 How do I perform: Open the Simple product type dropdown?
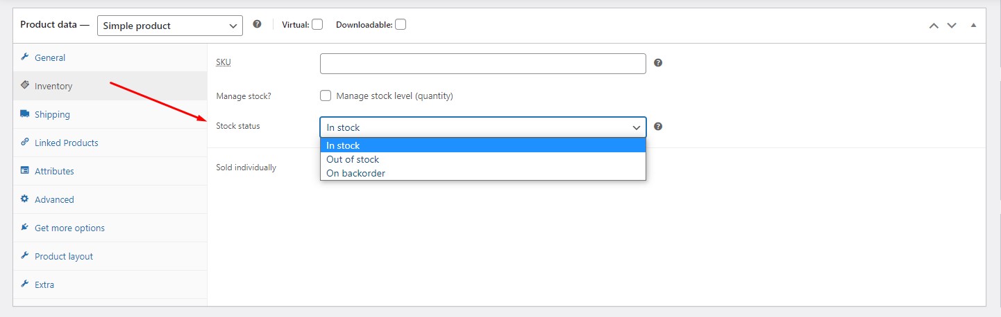170,26
